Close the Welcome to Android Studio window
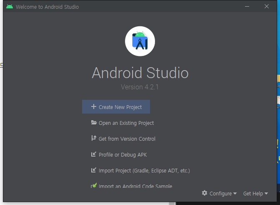The width and height of the screenshot is (280, 205). click(267, 6)
